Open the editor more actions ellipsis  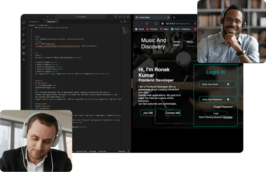[128, 22]
